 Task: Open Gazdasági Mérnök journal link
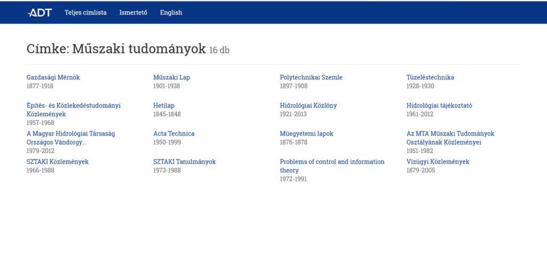[53, 77]
